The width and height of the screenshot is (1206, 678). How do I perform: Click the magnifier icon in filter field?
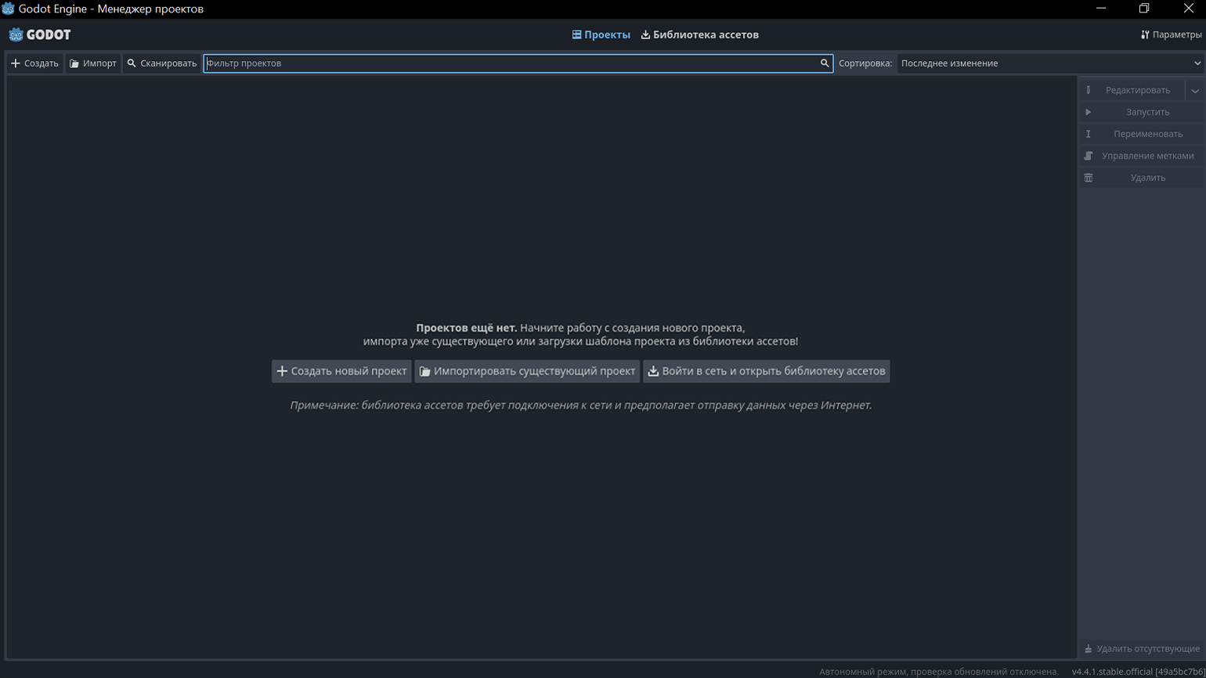pyautogui.click(x=825, y=63)
